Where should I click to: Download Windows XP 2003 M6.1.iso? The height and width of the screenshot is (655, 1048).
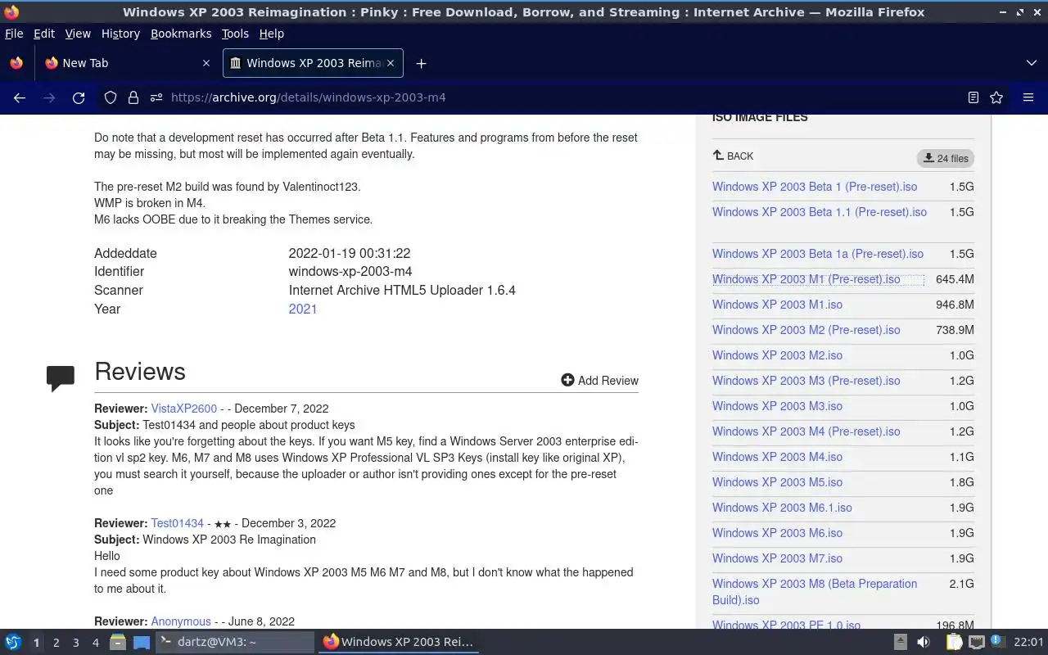click(x=782, y=508)
